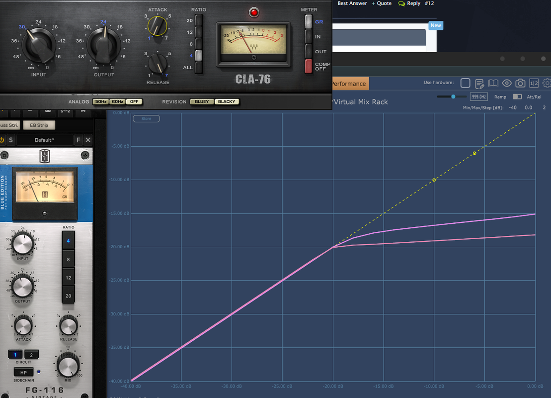Image resolution: width=551 pixels, height=398 pixels.
Task: Solo the FG-116 module with S
Action: 11,140
